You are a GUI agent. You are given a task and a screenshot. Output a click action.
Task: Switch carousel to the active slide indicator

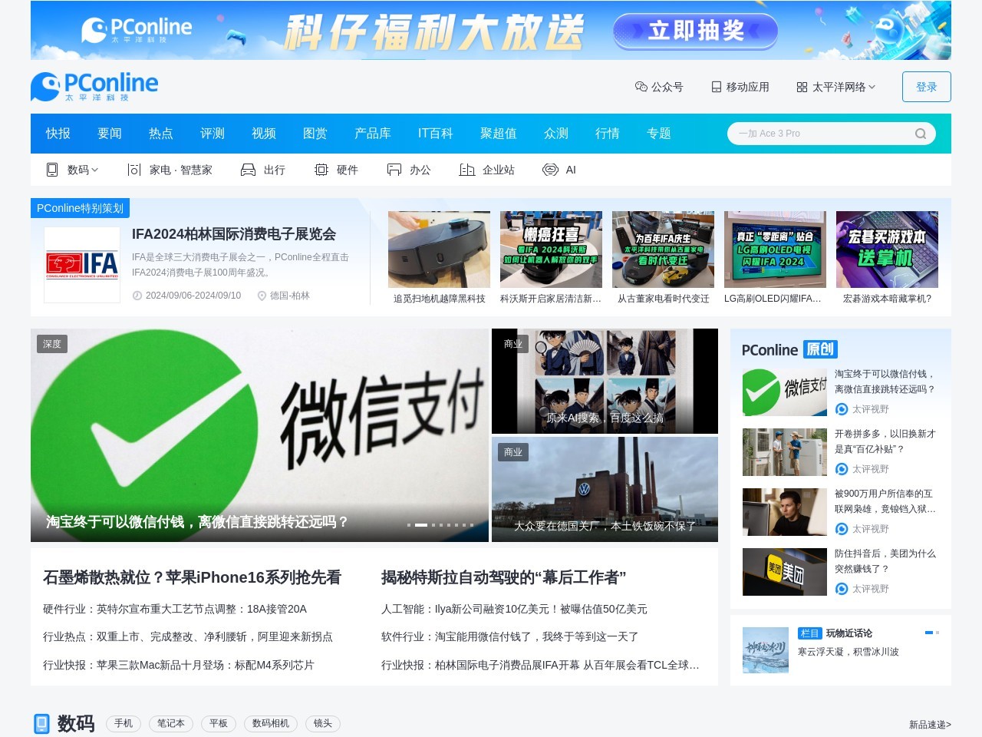click(420, 525)
